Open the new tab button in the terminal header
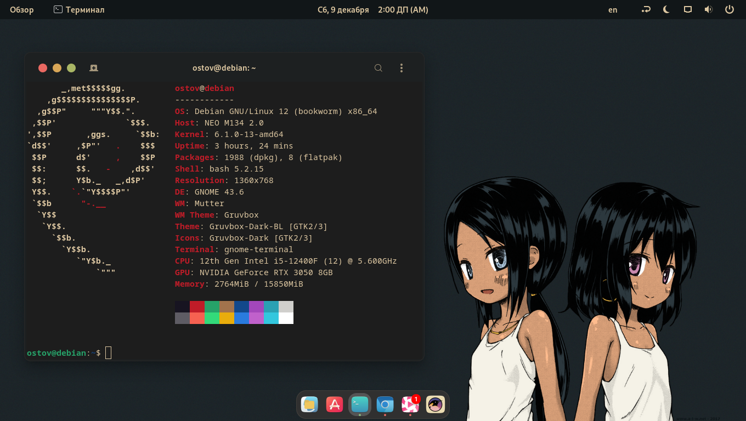 94,68
